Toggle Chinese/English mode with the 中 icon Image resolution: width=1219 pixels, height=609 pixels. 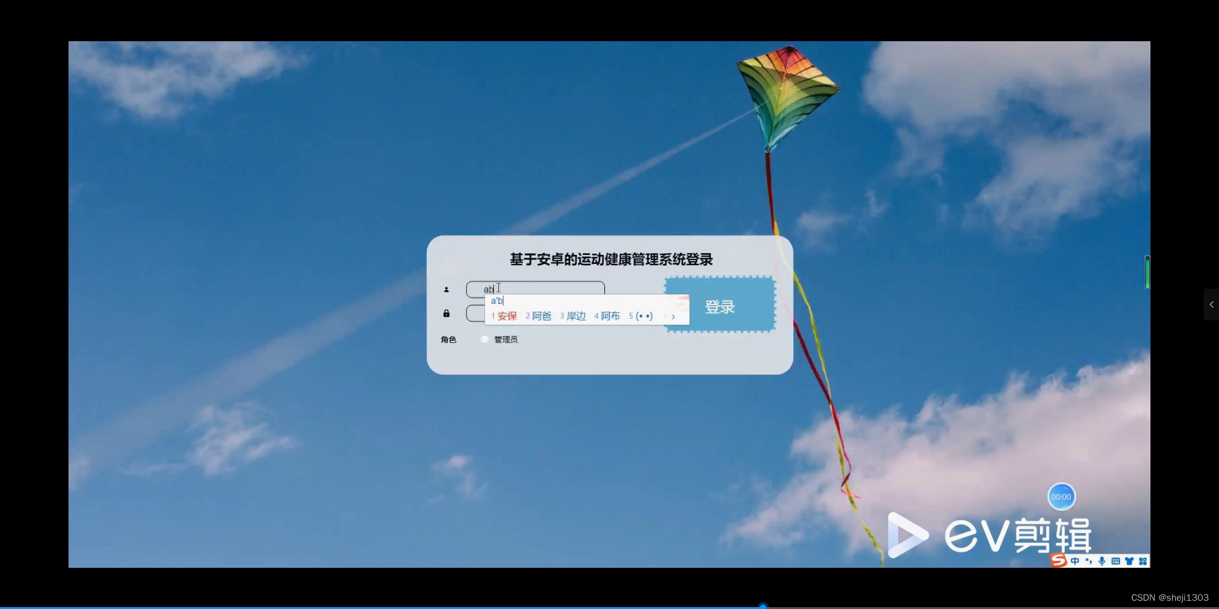pos(1075,561)
